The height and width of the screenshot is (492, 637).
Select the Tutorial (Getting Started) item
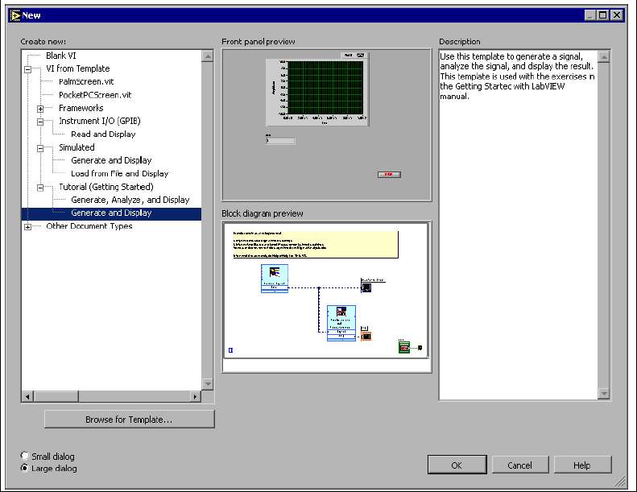[x=106, y=187]
